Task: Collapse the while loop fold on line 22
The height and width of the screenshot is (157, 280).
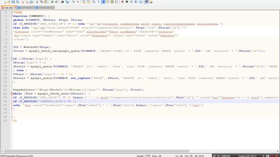Action: tap(12, 93)
